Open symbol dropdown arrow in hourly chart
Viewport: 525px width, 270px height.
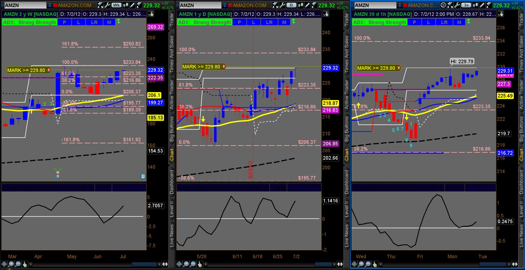399,5
